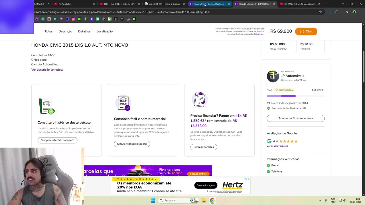Click Economize agora in Hertz ad
Image resolution: width=365 pixels, height=205 pixels.
[x=206, y=185]
